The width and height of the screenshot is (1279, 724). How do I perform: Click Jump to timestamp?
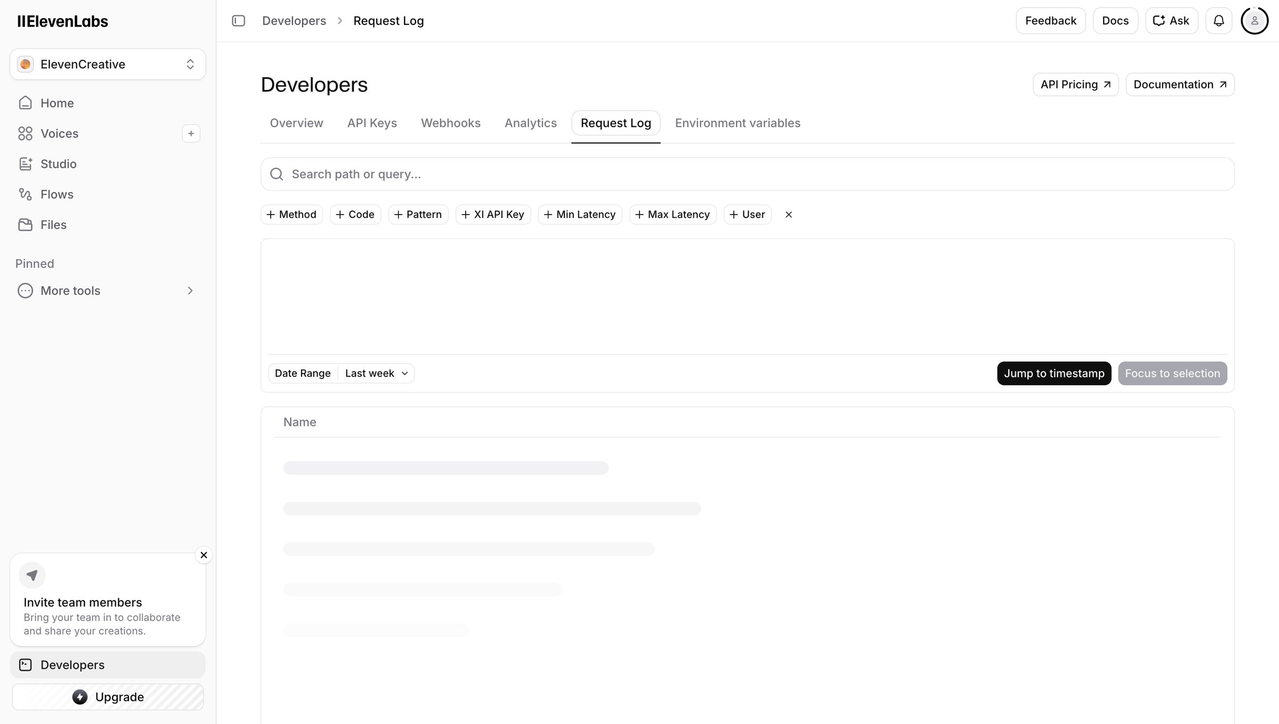click(1054, 373)
